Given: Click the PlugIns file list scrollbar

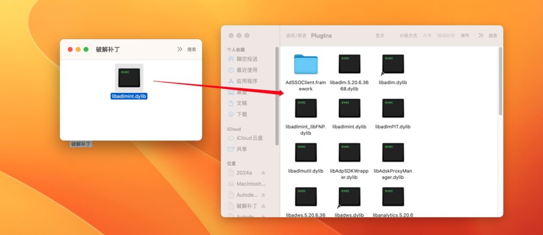Looking at the screenshot, I should point(501,81).
